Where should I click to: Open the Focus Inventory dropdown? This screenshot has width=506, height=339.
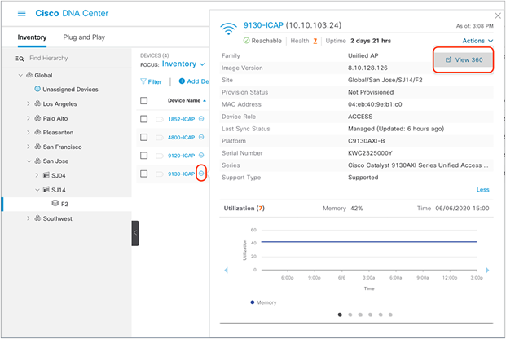[x=183, y=64]
